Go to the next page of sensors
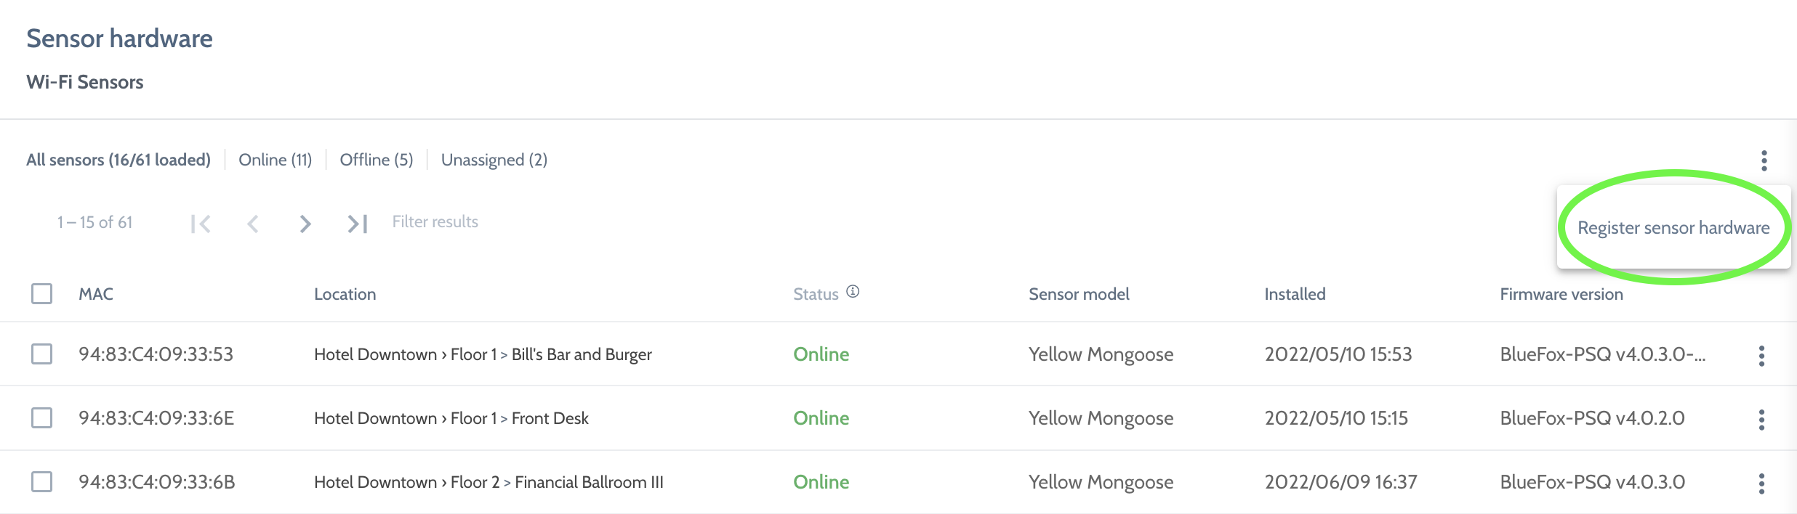 coord(305,224)
